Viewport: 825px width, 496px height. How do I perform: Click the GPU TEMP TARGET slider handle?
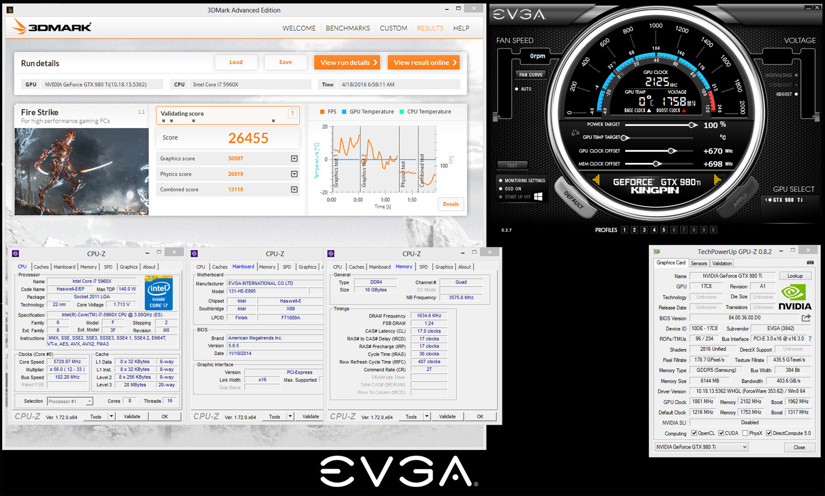[x=625, y=137]
